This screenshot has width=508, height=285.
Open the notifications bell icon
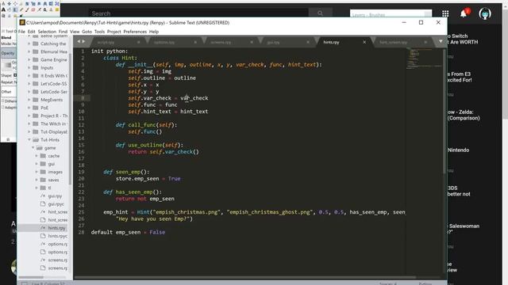tap(464, 13)
